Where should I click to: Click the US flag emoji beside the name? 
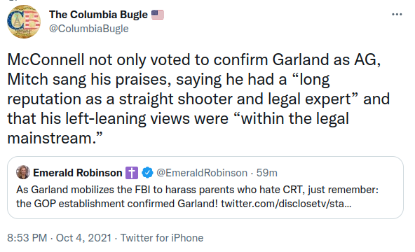click(158, 15)
